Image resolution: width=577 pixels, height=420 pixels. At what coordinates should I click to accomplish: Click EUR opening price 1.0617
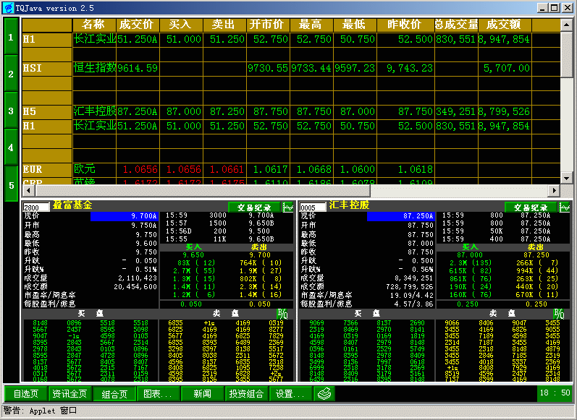click(270, 169)
